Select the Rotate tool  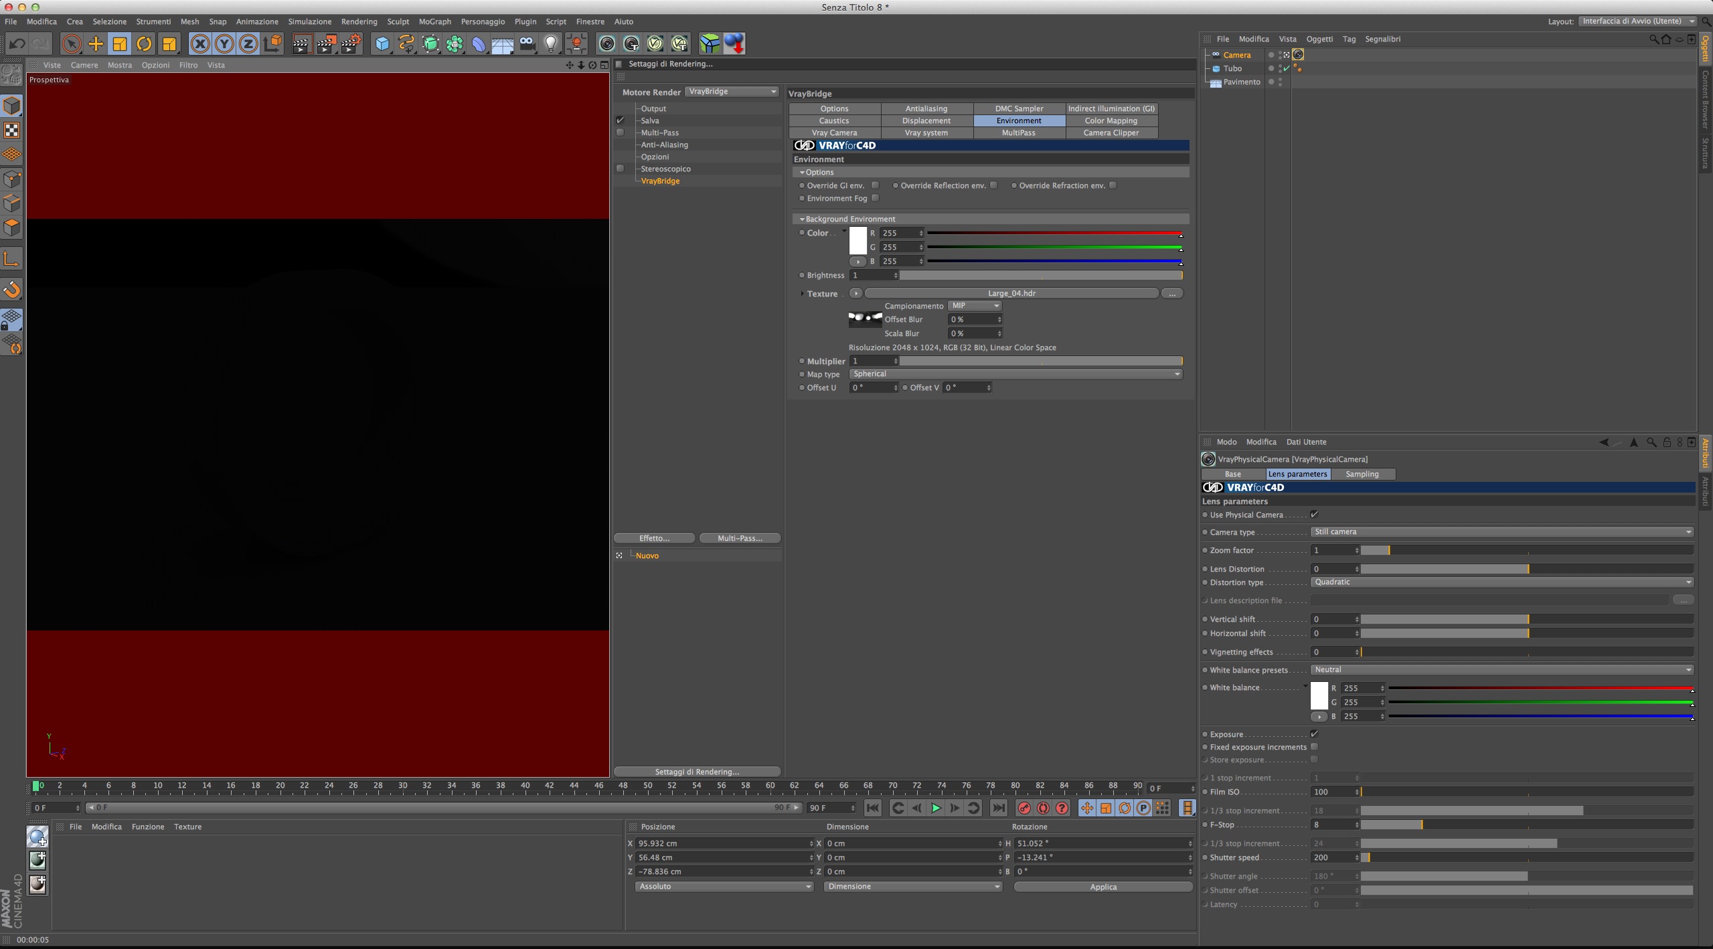pos(144,44)
